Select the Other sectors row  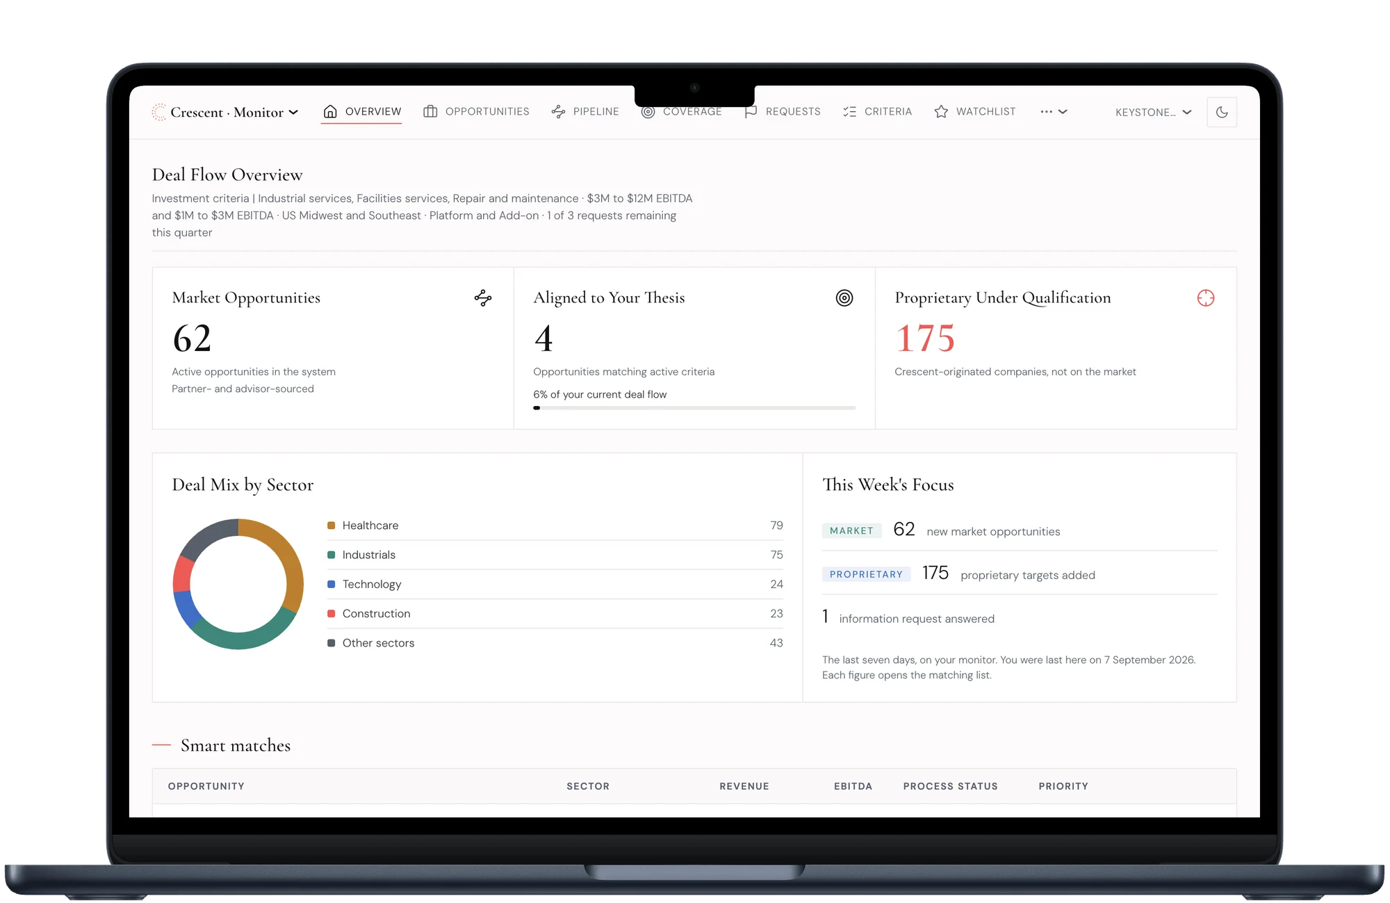tap(555, 643)
